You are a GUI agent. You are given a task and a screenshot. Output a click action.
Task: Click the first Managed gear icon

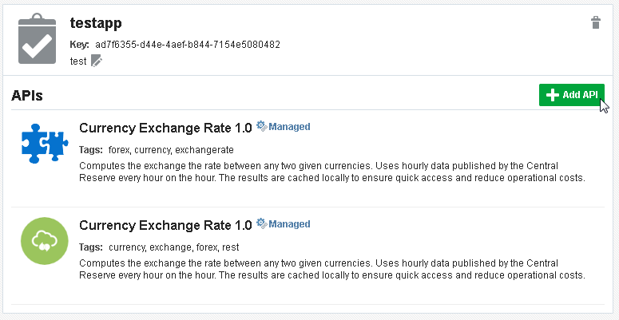point(261,126)
